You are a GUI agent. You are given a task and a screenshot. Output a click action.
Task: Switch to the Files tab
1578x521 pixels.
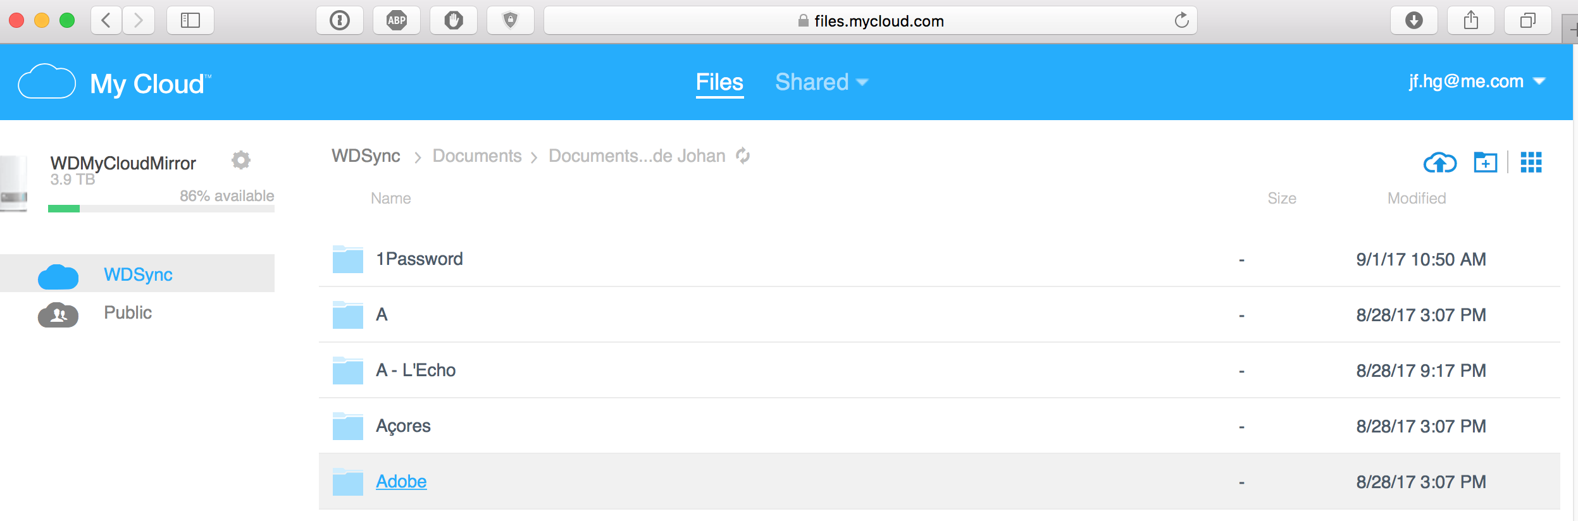(719, 82)
